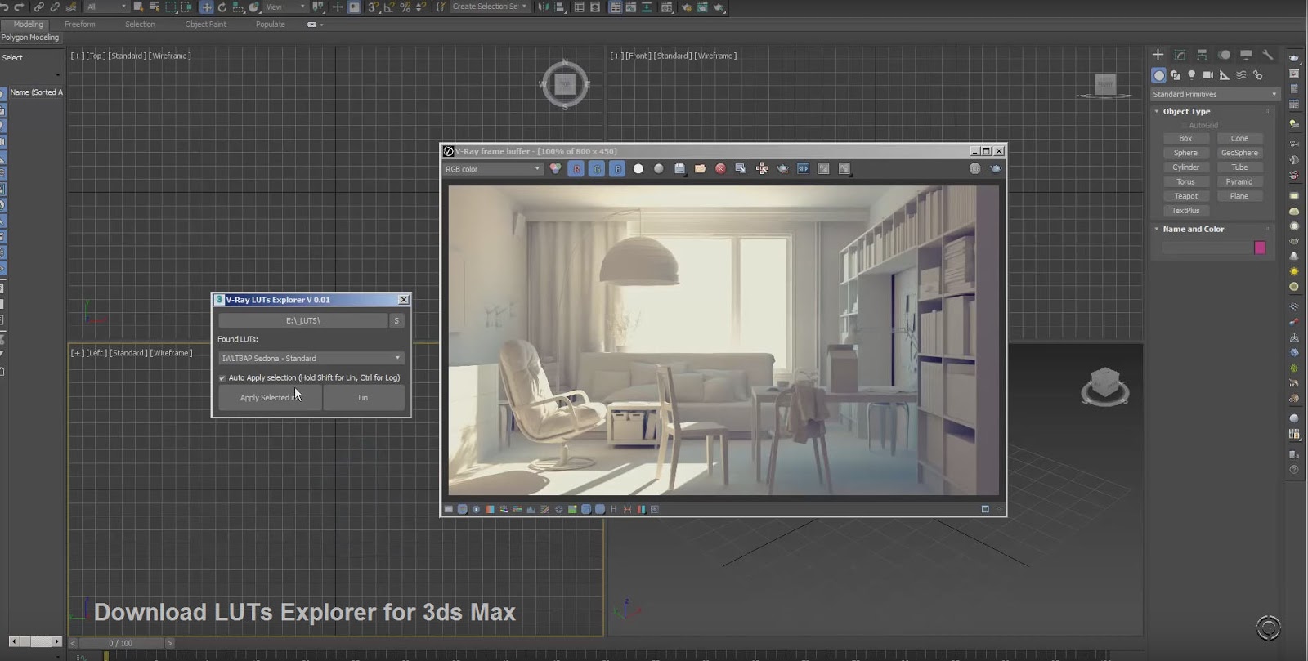Expand the Standard Primitives dropdown
The height and width of the screenshot is (661, 1308).
coord(1214,95)
